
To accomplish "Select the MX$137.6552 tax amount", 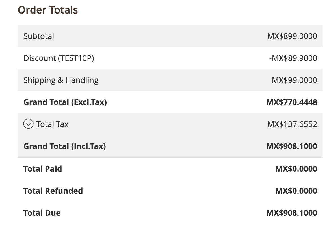I will point(292,124).
